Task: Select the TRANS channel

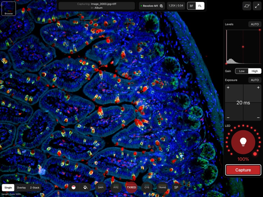Action: [162, 187]
